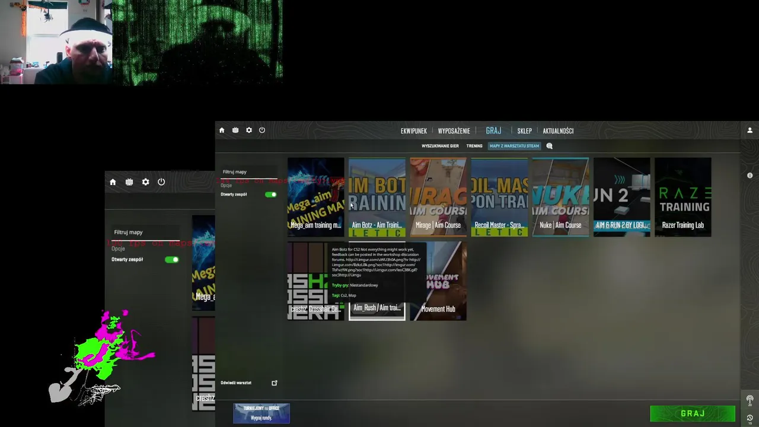Select the AIM & RUN 2 BY LOGI map
The image size is (759, 427).
click(622, 197)
